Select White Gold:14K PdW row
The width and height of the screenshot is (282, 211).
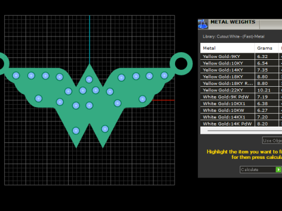point(241,124)
